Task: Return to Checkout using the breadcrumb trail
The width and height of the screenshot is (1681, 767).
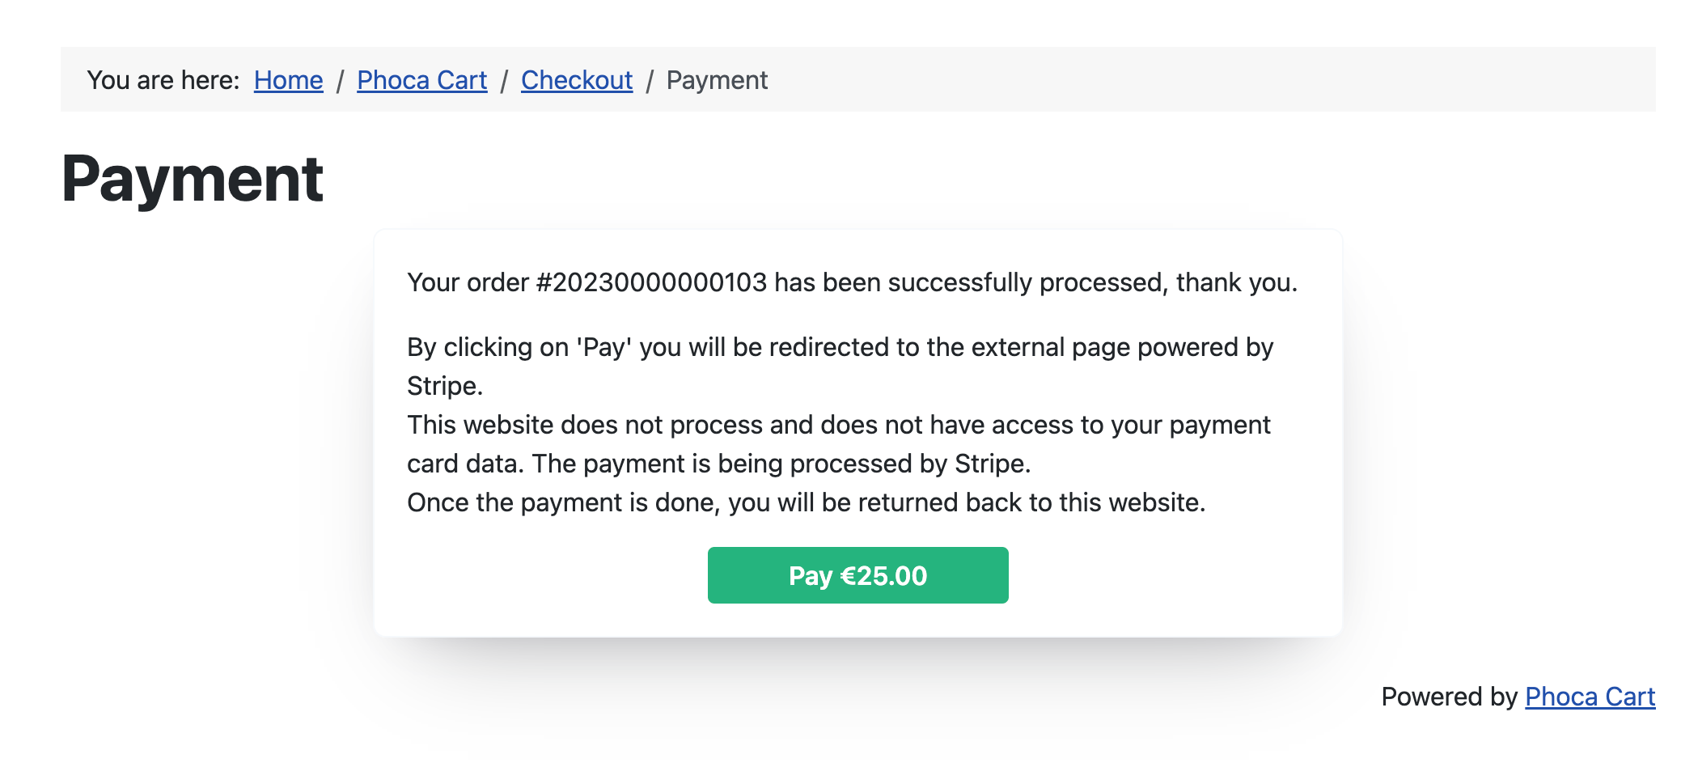Action: click(576, 80)
